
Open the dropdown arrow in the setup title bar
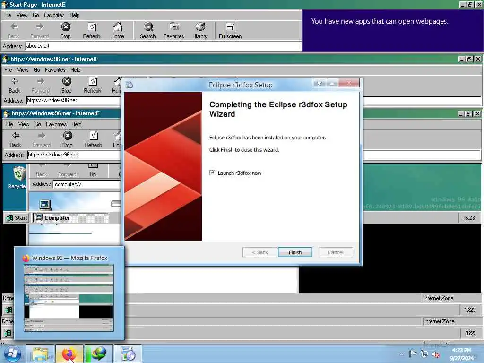pos(319,83)
